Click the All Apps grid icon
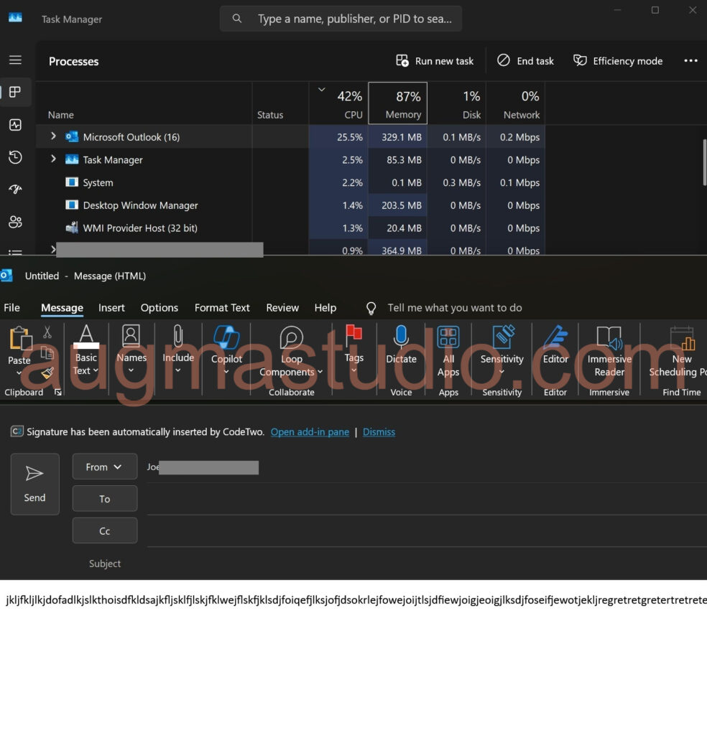Image resolution: width=707 pixels, height=735 pixels. coord(448,338)
